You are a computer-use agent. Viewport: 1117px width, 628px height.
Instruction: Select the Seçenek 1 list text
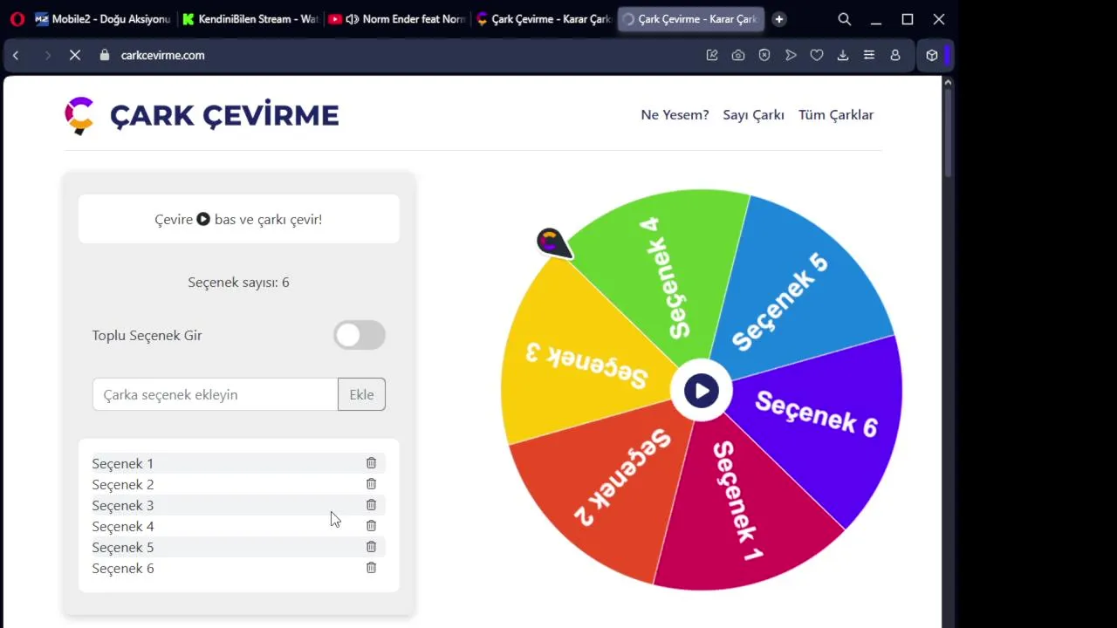[x=123, y=463]
